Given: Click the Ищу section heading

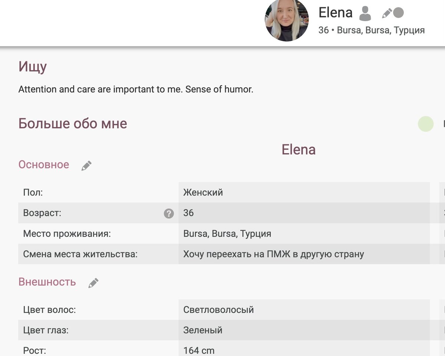Looking at the screenshot, I should [33, 67].
